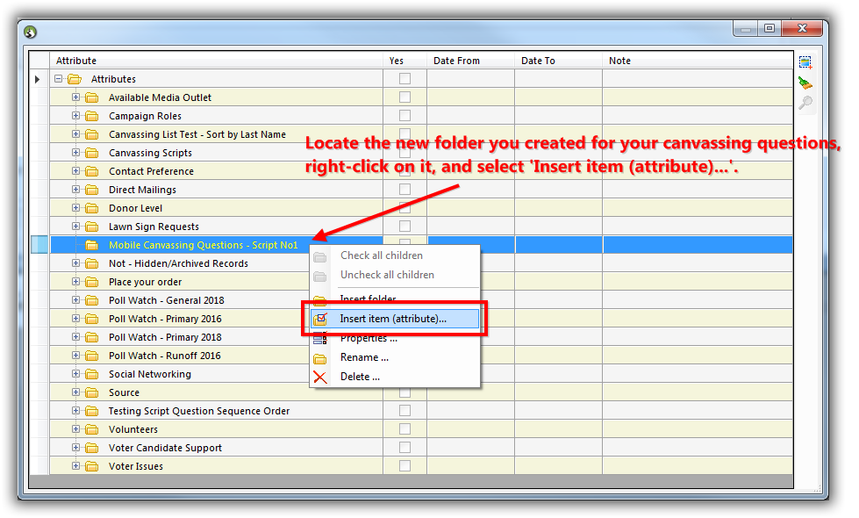The image size is (859, 518).
Task: Click the folder icon of Voter Issues
Action: 92,466
